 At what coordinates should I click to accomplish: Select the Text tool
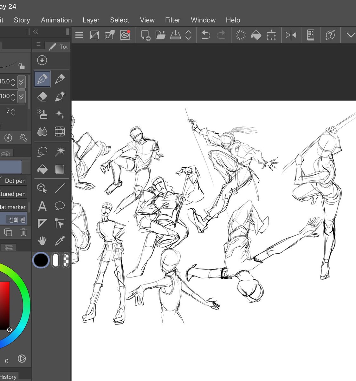pyautogui.click(x=42, y=206)
